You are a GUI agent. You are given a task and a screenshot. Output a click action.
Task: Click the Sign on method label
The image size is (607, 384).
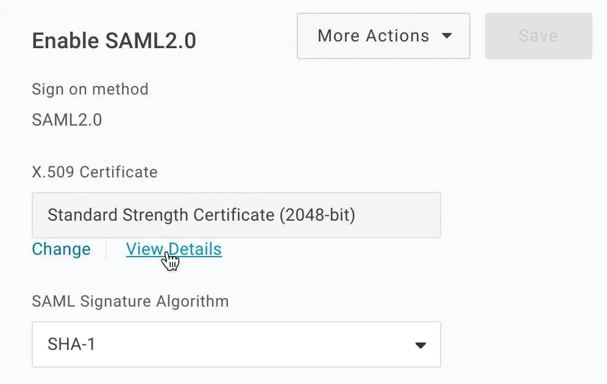(90, 90)
